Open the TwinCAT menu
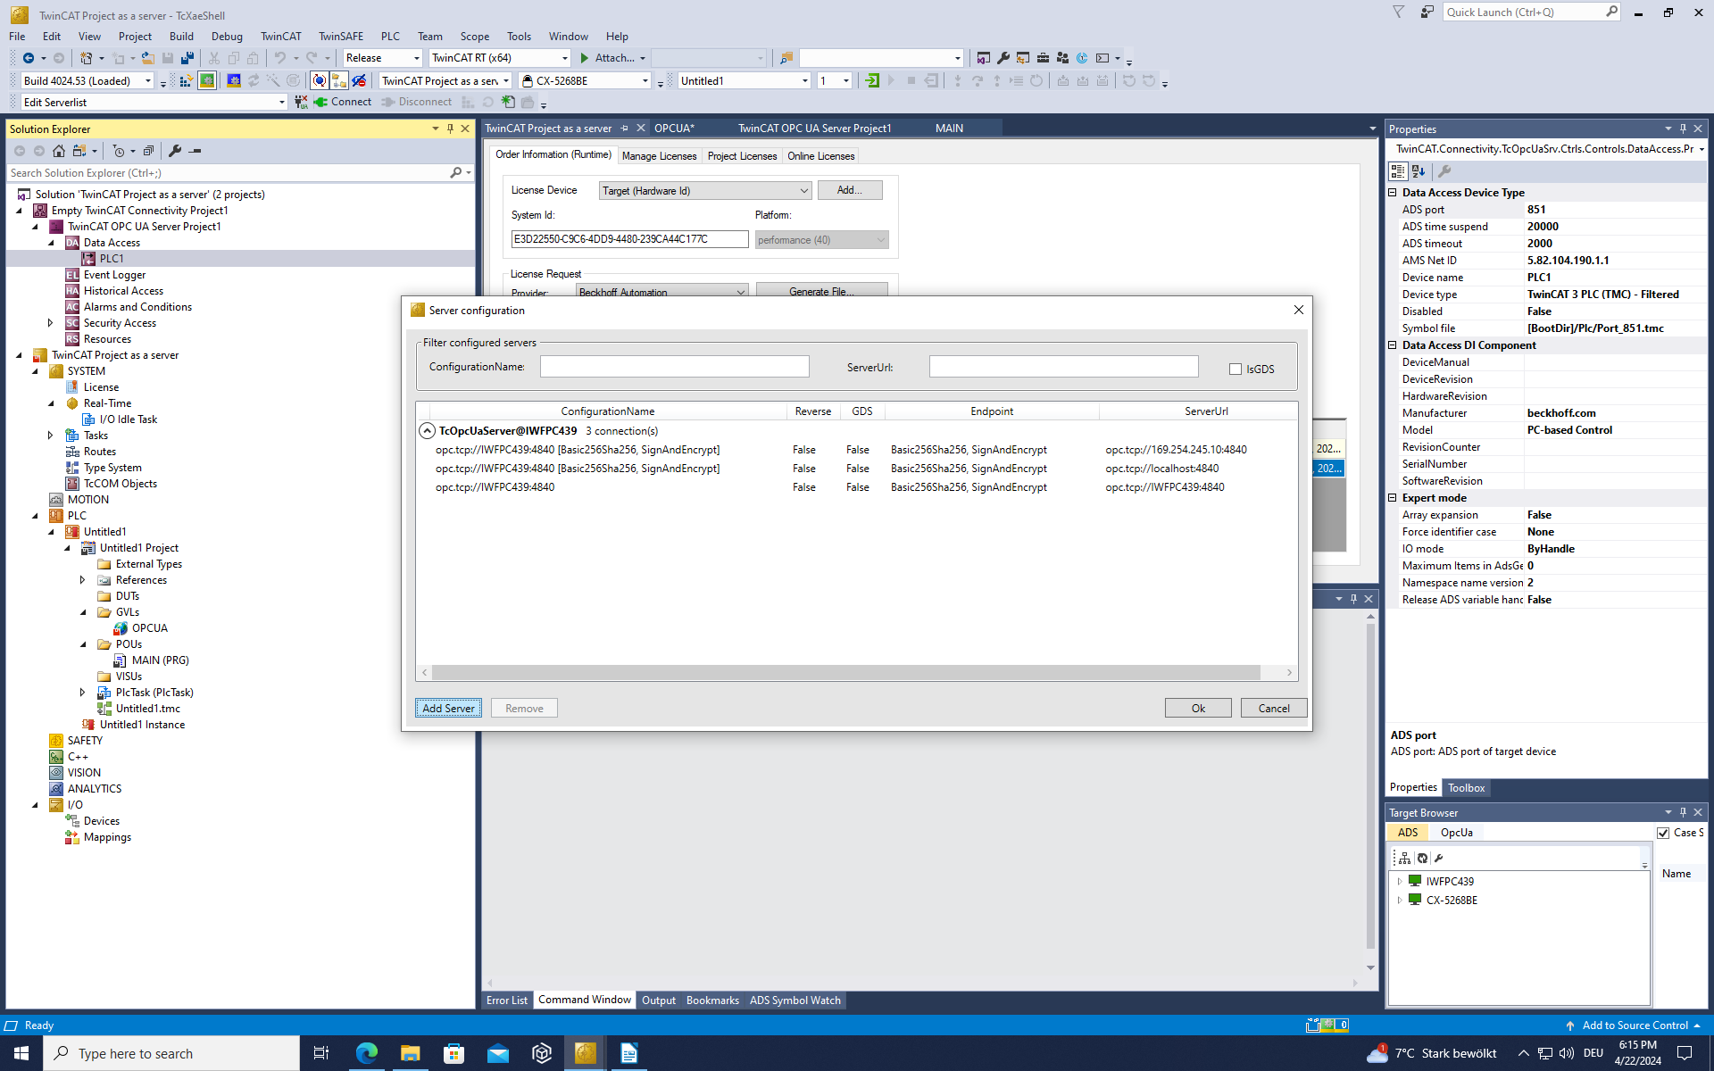The height and width of the screenshot is (1071, 1714). [x=280, y=37]
